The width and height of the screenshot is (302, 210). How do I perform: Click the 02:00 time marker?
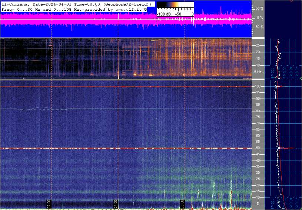[49, 204]
